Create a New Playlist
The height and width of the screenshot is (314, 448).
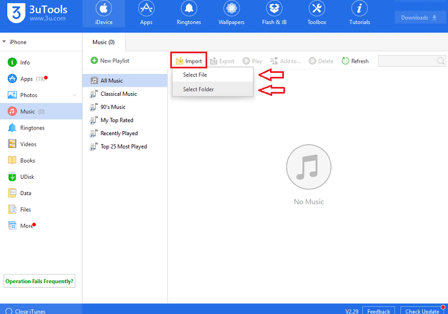[x=110, y=61]
